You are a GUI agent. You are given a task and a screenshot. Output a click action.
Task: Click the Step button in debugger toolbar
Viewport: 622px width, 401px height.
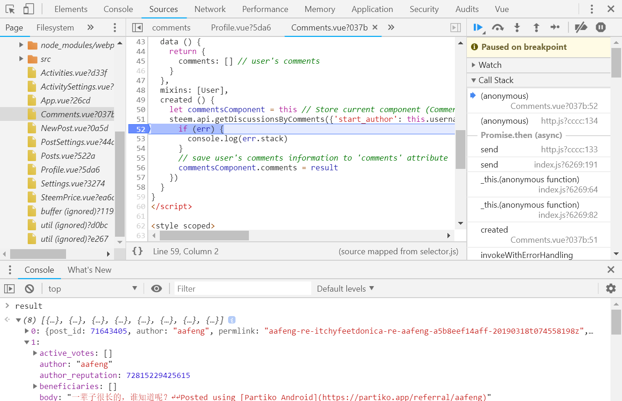[x=555, y=28]
